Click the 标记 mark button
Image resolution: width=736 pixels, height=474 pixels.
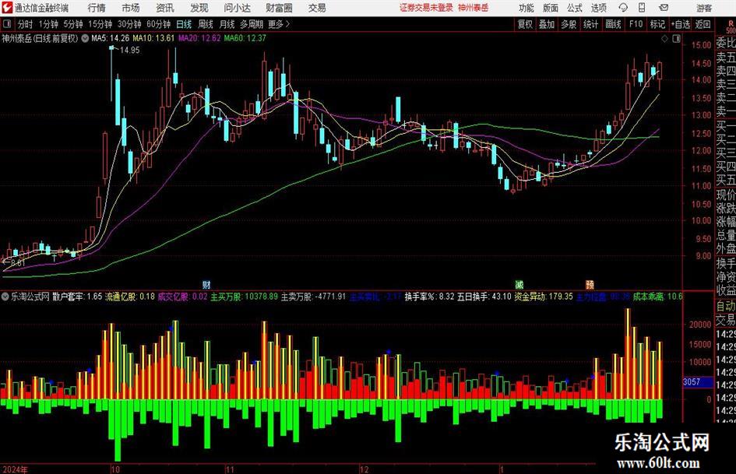657,24
